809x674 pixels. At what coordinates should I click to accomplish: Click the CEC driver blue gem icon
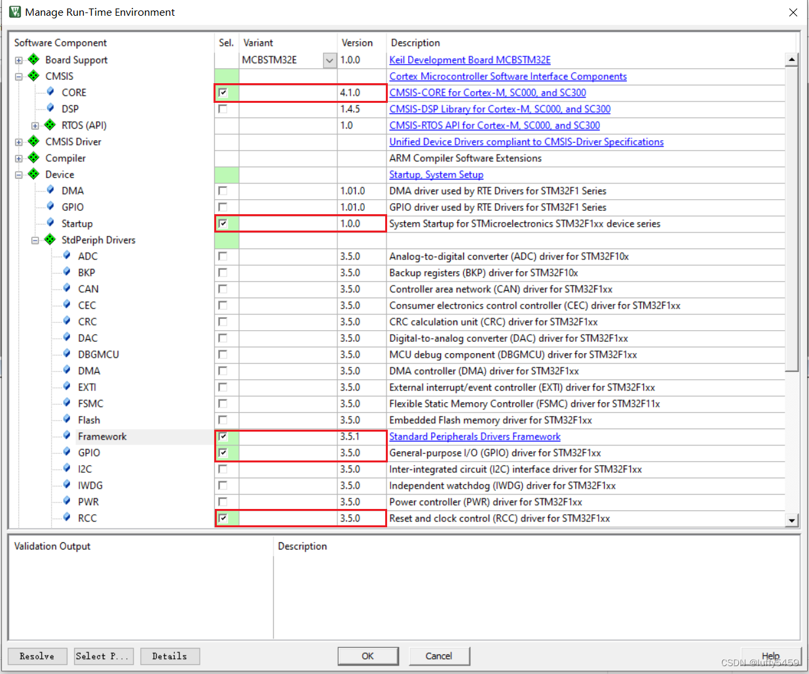point(67,305)
